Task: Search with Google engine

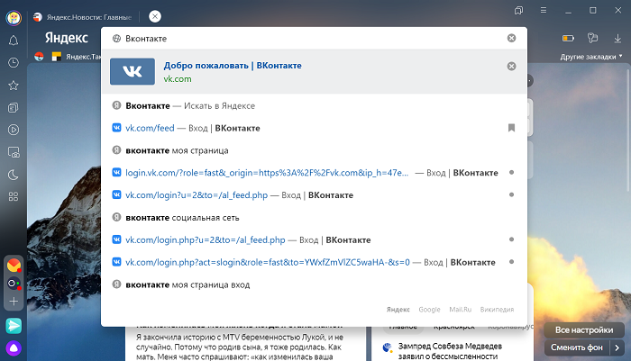Action: 429,309
